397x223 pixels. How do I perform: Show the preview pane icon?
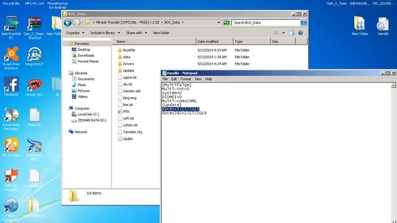coord(292,33)
